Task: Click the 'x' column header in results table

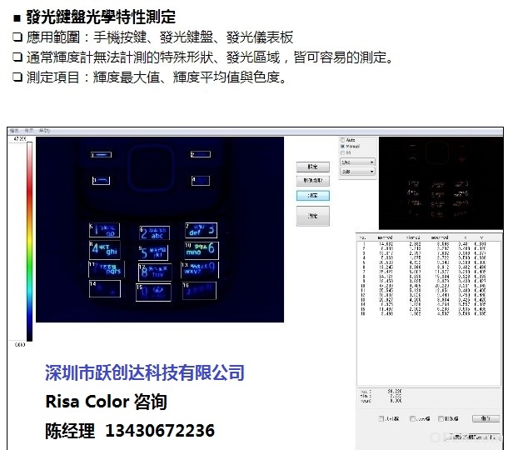Action: (x=466, y=237)
